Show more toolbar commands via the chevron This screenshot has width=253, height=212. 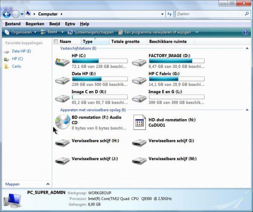[x=197, y=32]
